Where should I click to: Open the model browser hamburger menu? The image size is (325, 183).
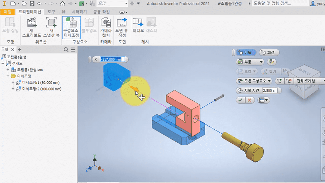pos(73,49)
